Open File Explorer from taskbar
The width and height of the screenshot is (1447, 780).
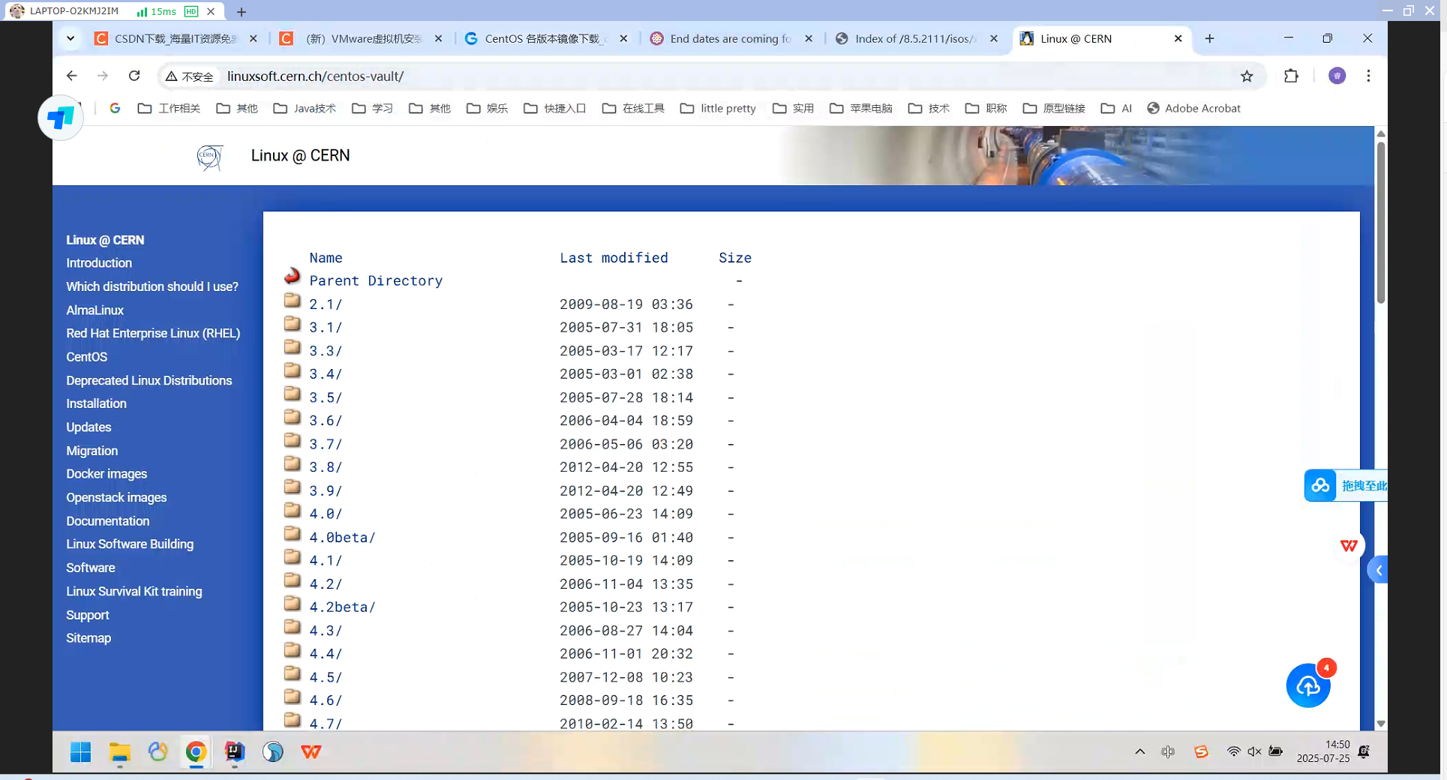pyautogui.click(x=119, y=751)
